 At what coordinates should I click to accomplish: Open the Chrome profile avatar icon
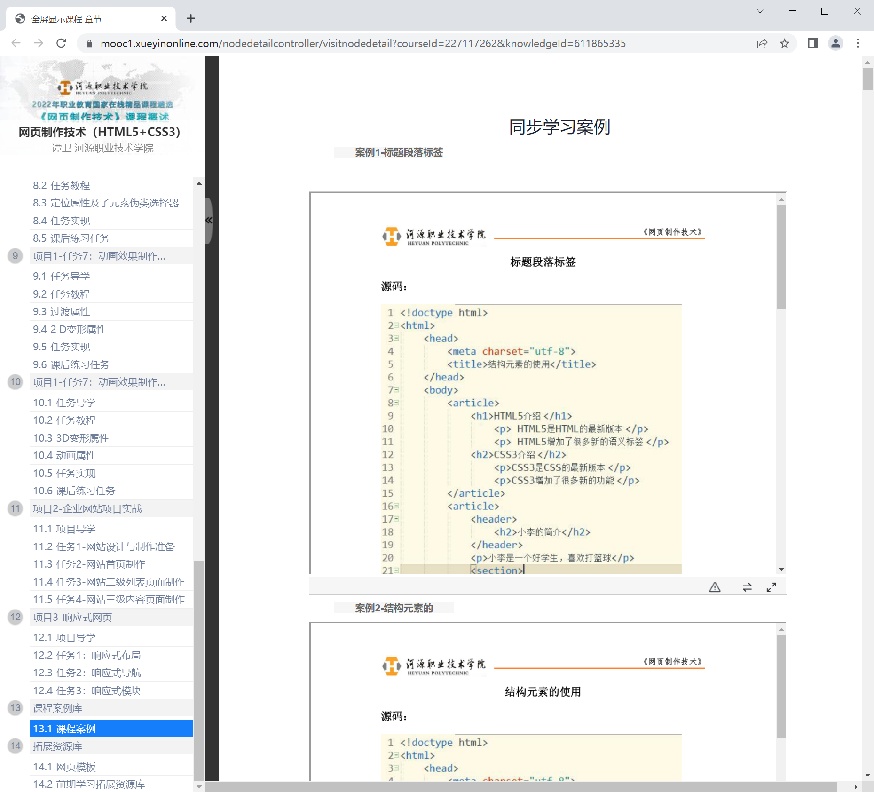(835, 43)
